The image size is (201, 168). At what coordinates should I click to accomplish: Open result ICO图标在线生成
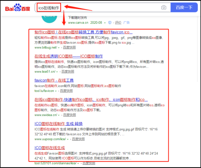point(50,148)
